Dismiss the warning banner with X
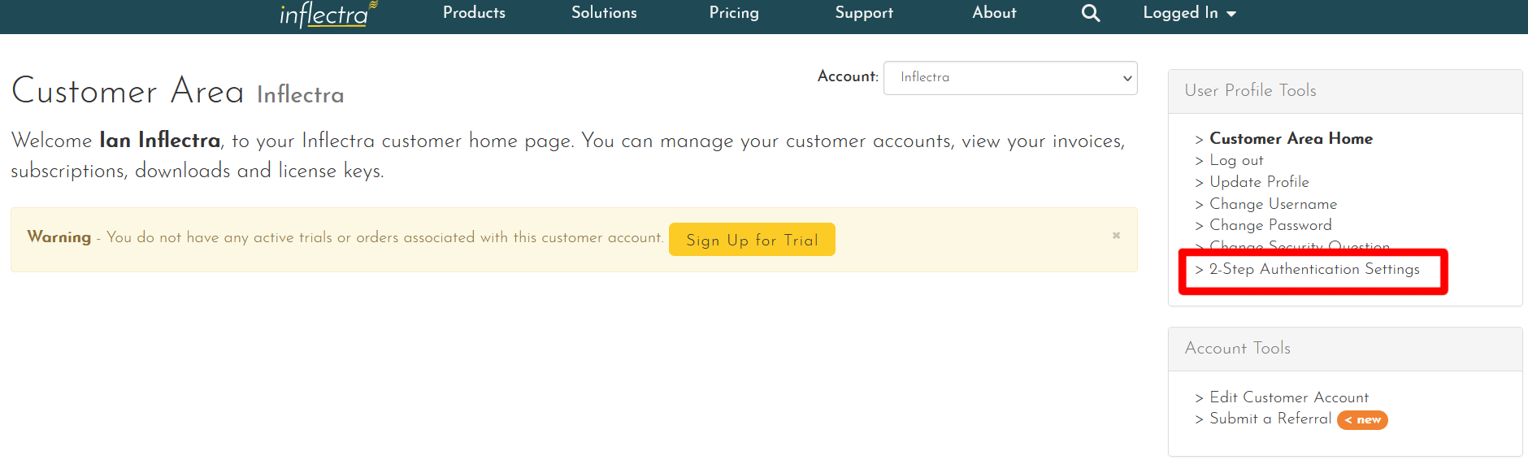The height and width of the screenshot is (460, 1528). point(1116,236)
